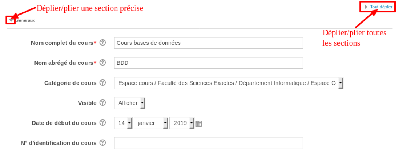The height and width of the screenshot is (153, 403).
Task: Open the Visible dropdown showing Afficher
Action: pyautogui.click(x=130, y=103)
